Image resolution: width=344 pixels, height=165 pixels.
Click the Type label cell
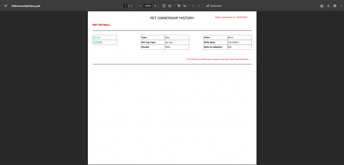click(x=153, y=38)
